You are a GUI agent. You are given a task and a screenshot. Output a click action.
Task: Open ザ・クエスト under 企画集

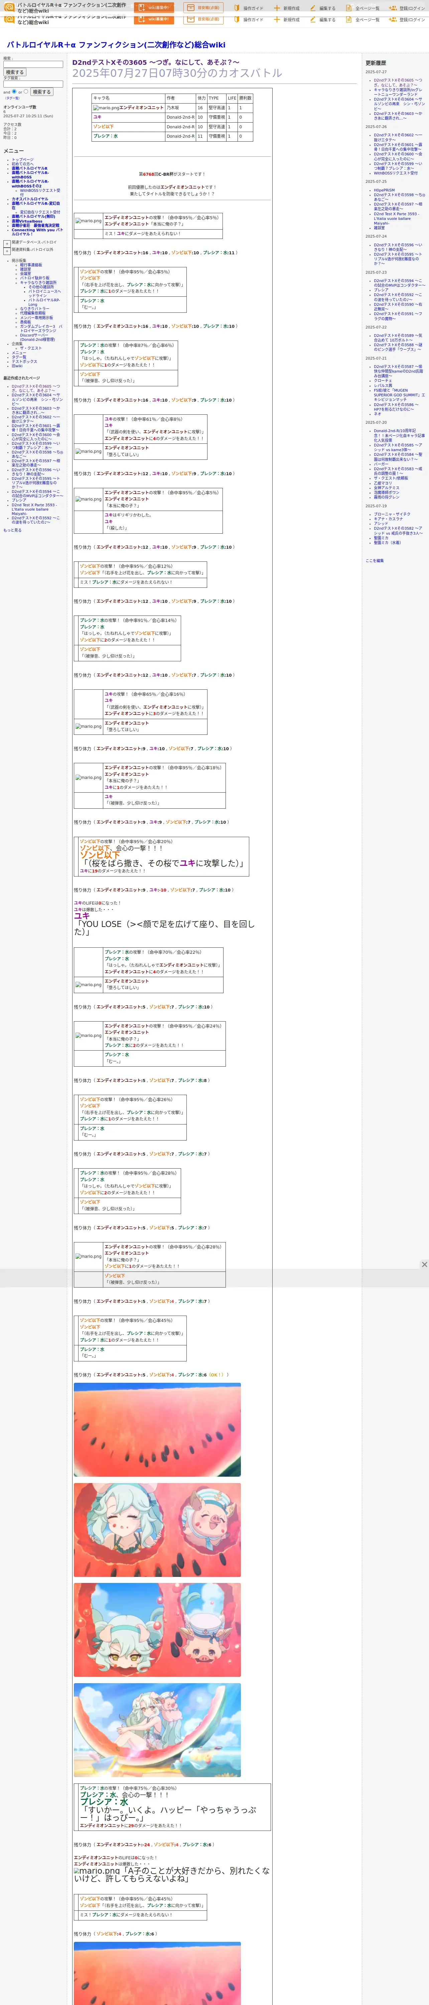[31, 348]
